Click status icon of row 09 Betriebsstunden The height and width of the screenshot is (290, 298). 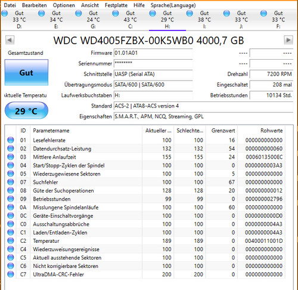pos(11,199)
